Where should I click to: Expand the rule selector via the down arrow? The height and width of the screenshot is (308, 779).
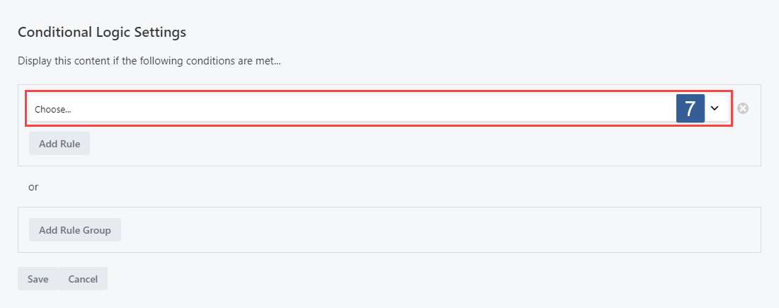point(715,108)
